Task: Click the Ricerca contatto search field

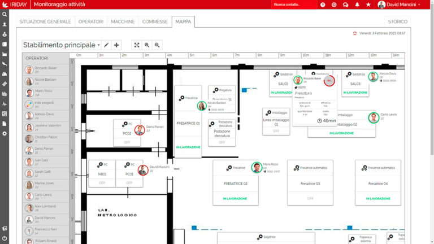Action: [x=293, y=5]
